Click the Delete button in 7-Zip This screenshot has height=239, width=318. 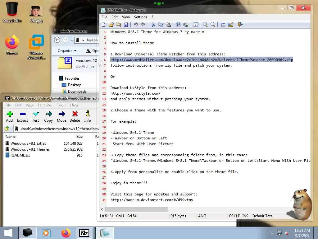point(75,116)
